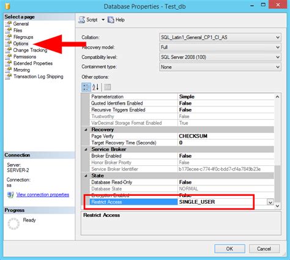The width and height of the screenshot is (290, 260).
Task: Open the Script dropdown arrow
Action: (103, 20)
